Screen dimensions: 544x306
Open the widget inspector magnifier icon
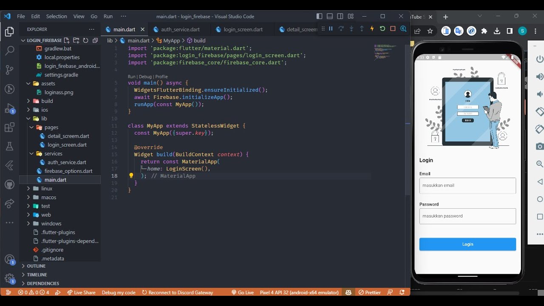point(403,29)
